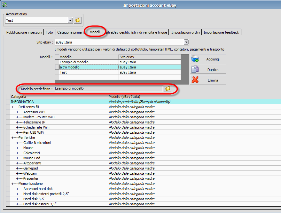
Task: Select the Reti senza fili category
Action: [x=59, y=107]
